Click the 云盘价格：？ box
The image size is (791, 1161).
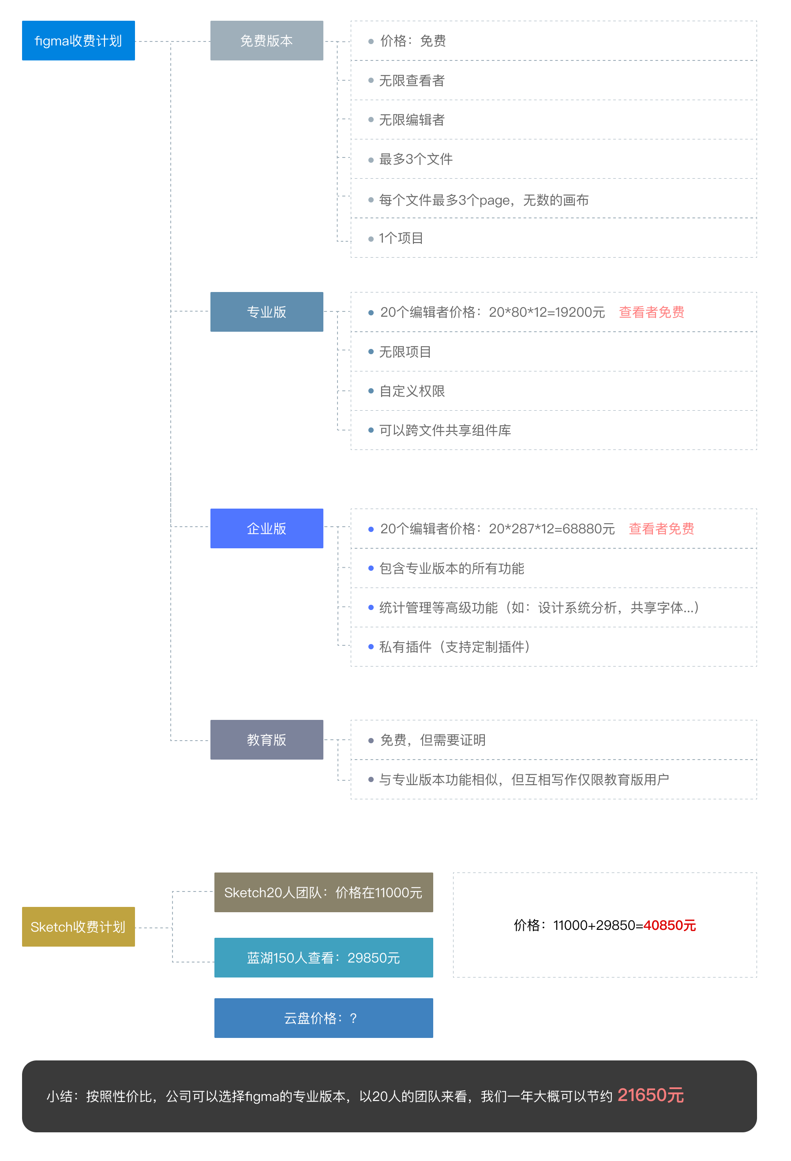[323, 1018]
